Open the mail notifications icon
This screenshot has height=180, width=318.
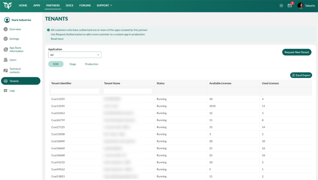(x=290, y=6)
